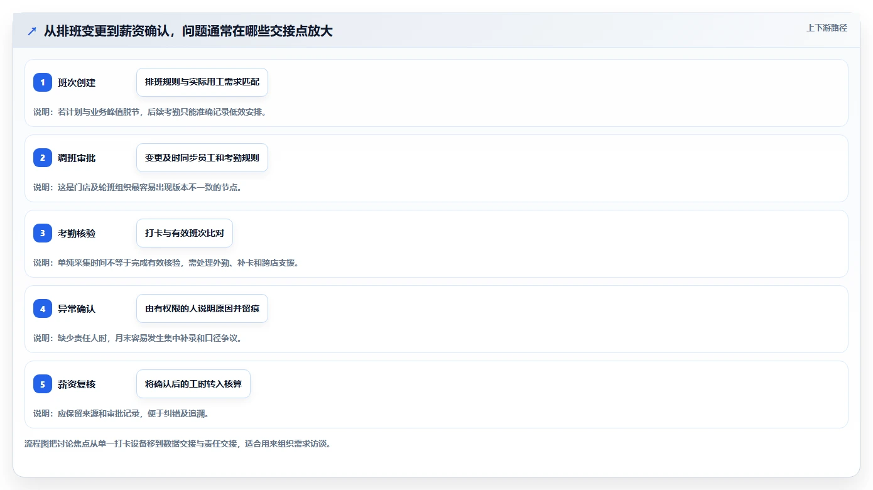Click the note about 计划与业务峰值脱节
The width and height of the screenshot is (873, 490).
[150, 112]
